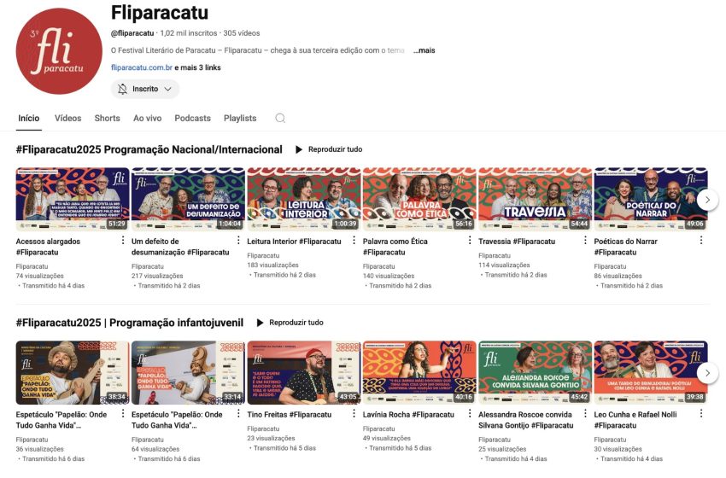Screen dimensions: 726x478
Task: Open more options for Lavínia Rocha video
Action: pyautogui.click(x=470, y=413)
